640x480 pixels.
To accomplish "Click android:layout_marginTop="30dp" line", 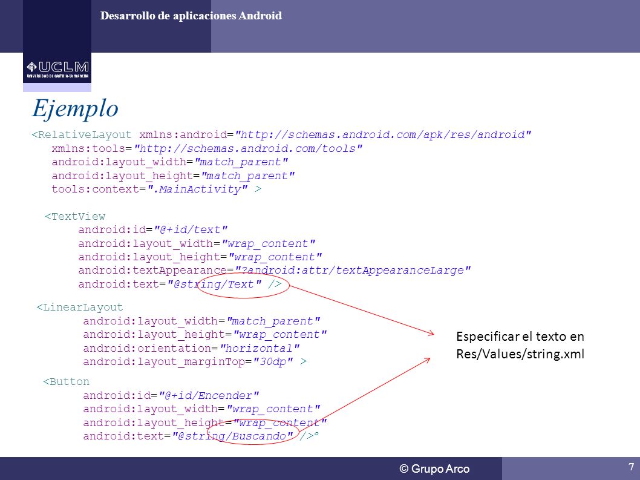I will pyautogui.click(x=195, y=362).
